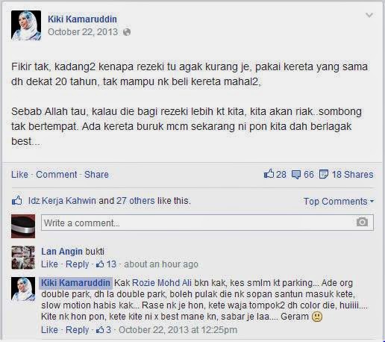Click the 3 likes thumb icon on Kiki's comment

coord(100,330)
